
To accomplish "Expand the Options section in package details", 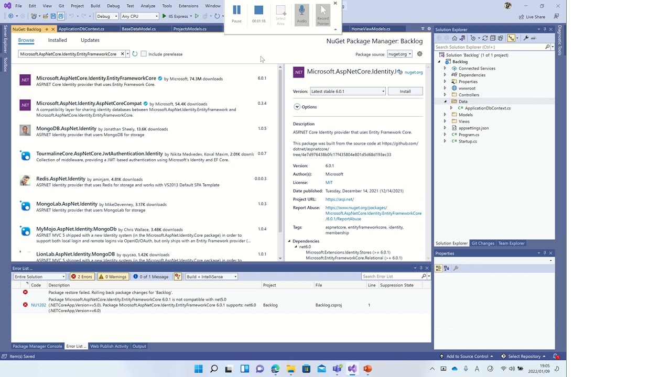I will [297, 107].
